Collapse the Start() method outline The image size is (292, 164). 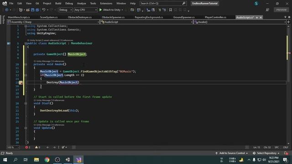tap(26, 103)
